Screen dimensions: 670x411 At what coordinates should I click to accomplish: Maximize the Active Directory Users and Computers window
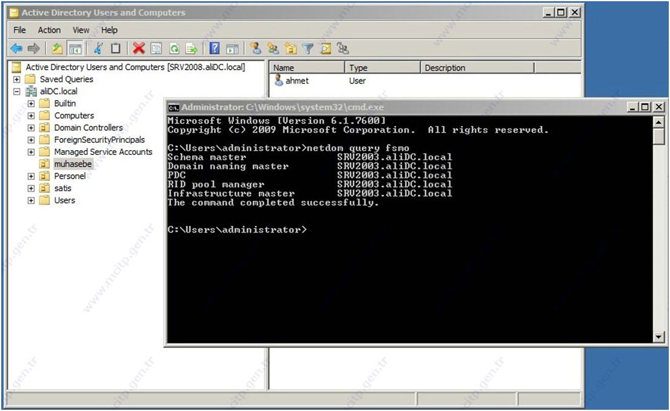tap(561, 13)
